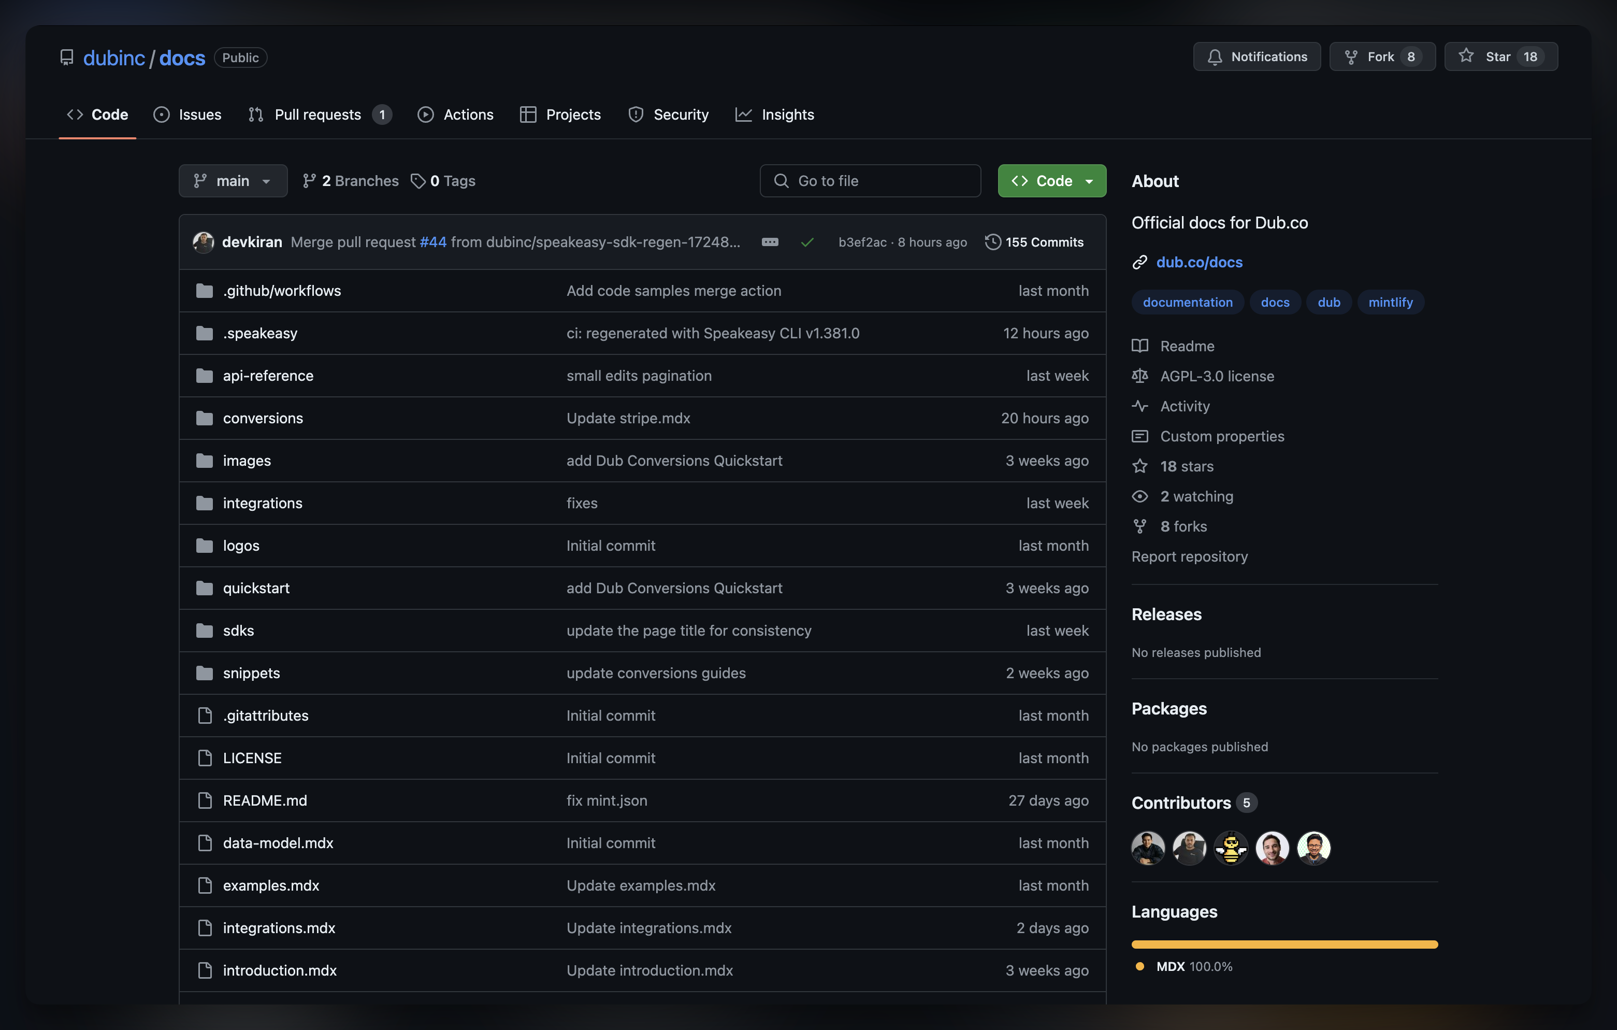This screenshot has height=1030, width=1617.
Task: Open the Releases heading link
Action: tap(1166, 614)
